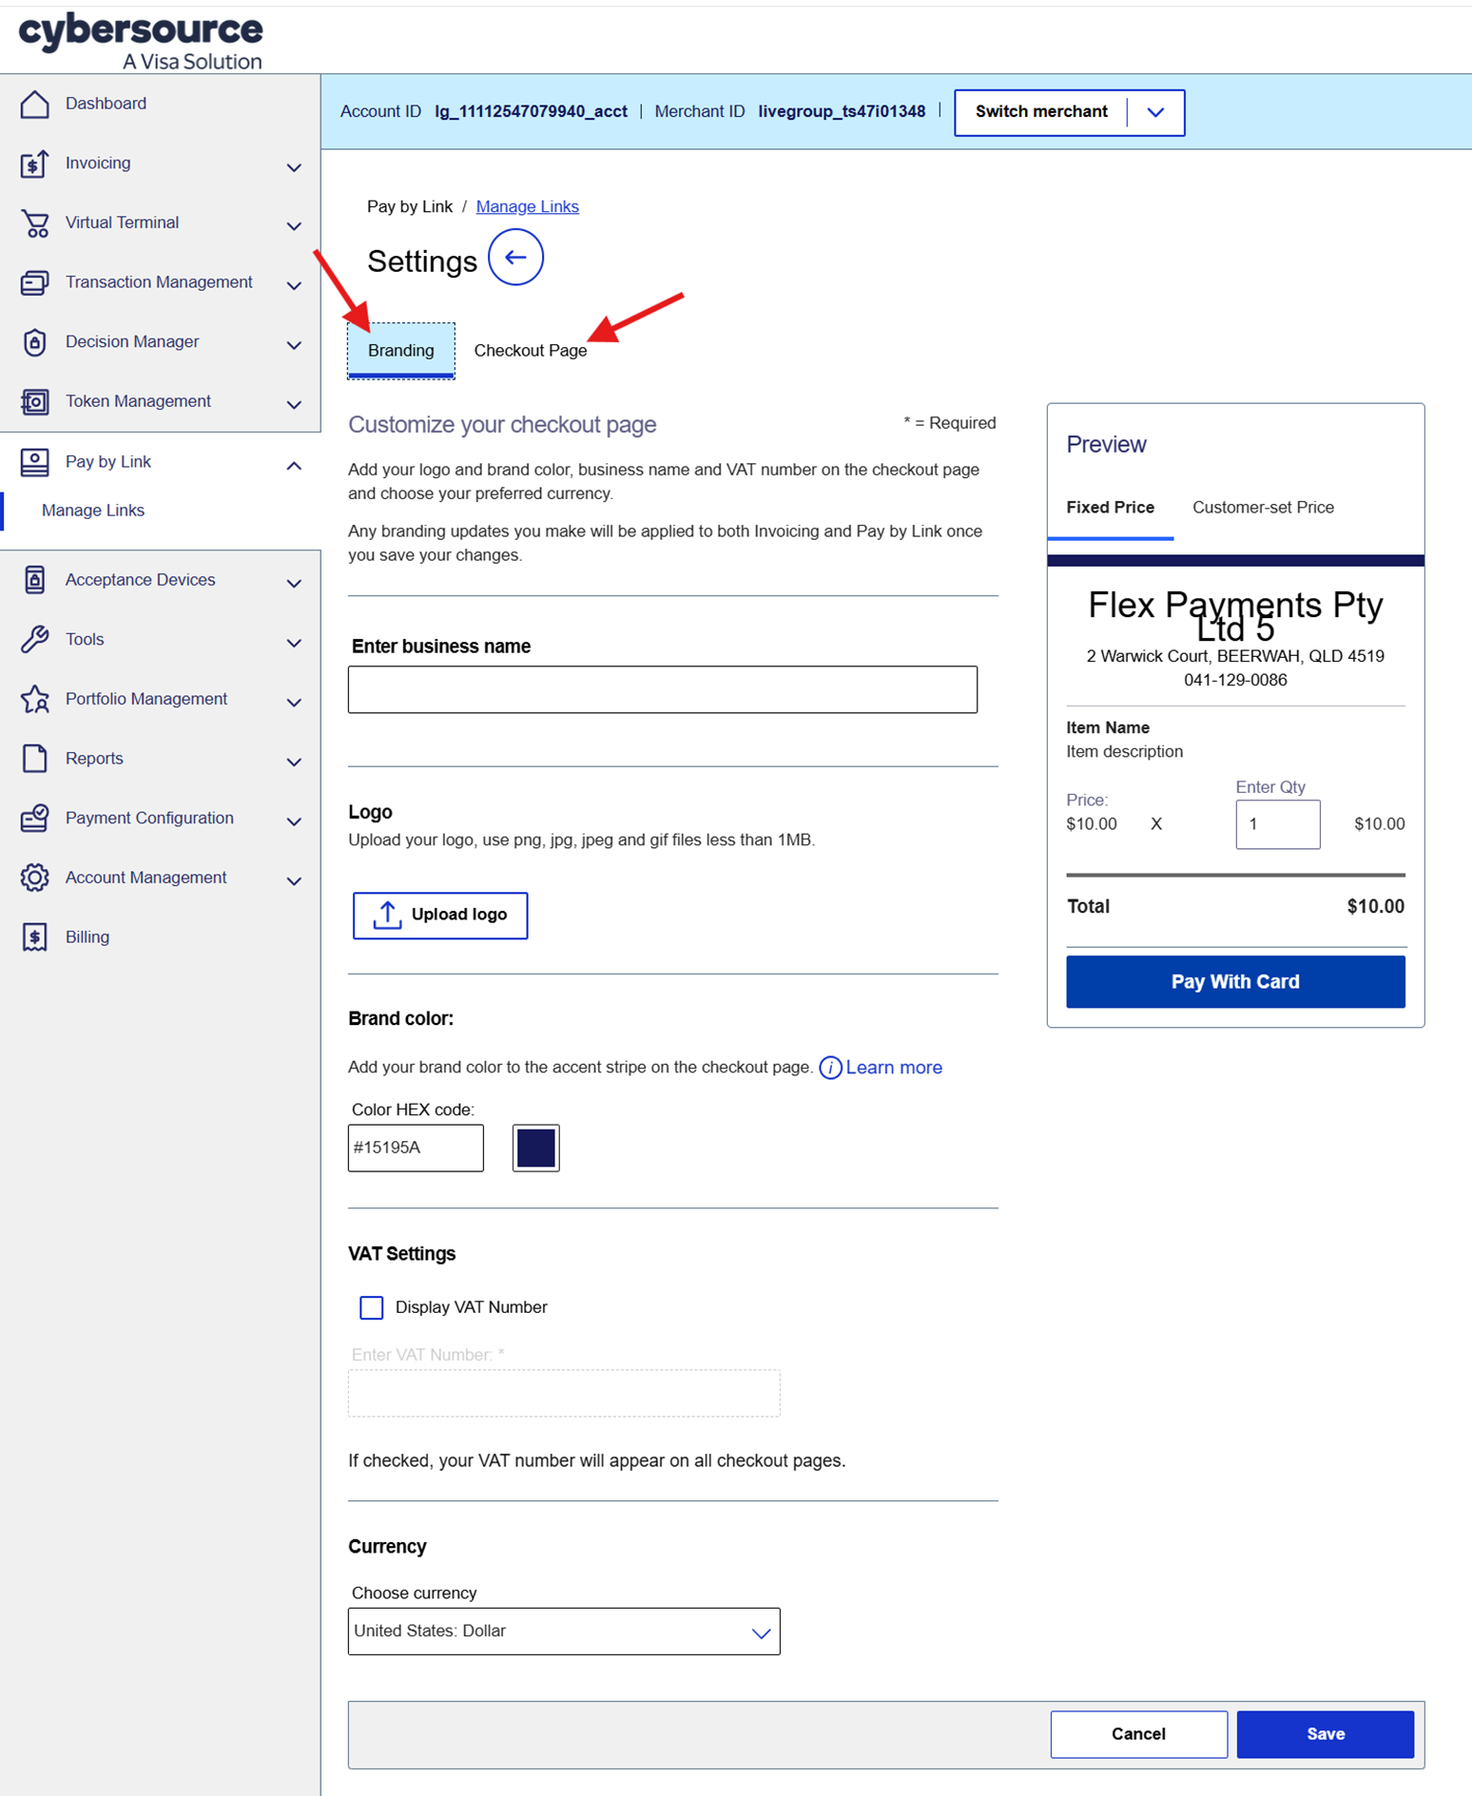Click the Portfolio Management star icon
Image resolution: width=1472 pixels, height=1796 pixels.
pyautogui.click(x=35, y=700)
